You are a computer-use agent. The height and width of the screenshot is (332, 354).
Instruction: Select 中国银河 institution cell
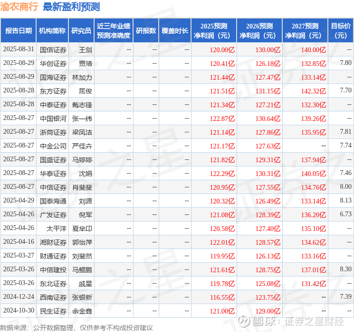[53, 119]
